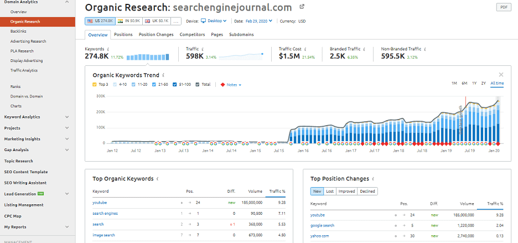Expand Projects sidebar section
This screenshot has width=518, height=243.
coord(67,128)
